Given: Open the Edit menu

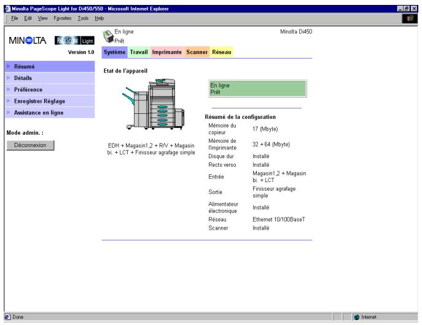Looking at the screenshot, I should [28, 18].
